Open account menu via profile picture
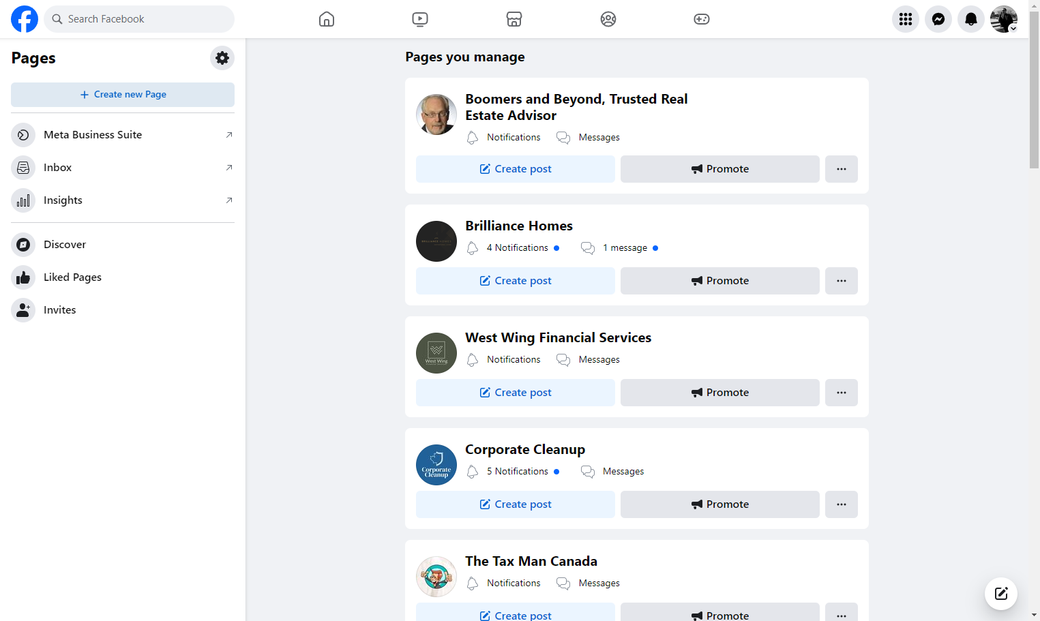The width and height of the screenshot is (1040, 621). tap(1004, 19)
